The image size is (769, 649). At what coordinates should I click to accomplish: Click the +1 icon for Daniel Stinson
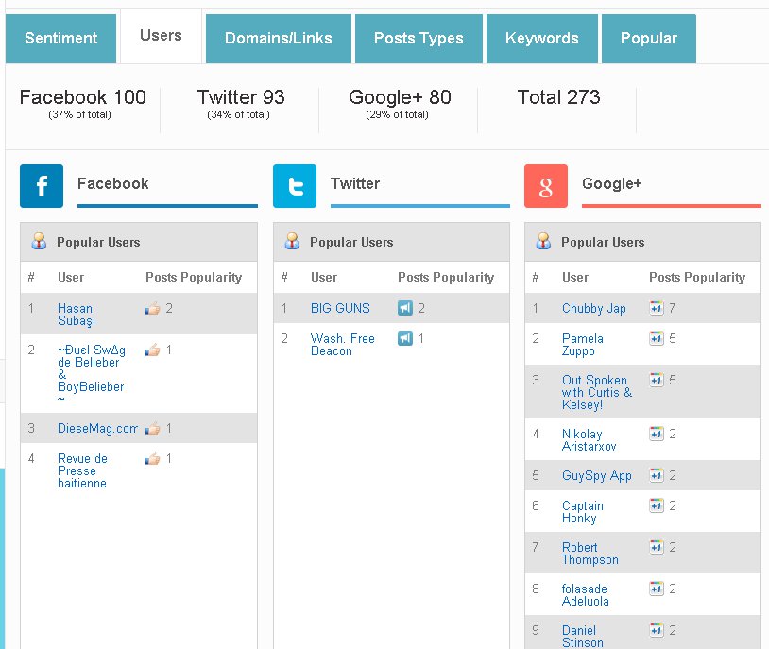[x=657, y=630]
